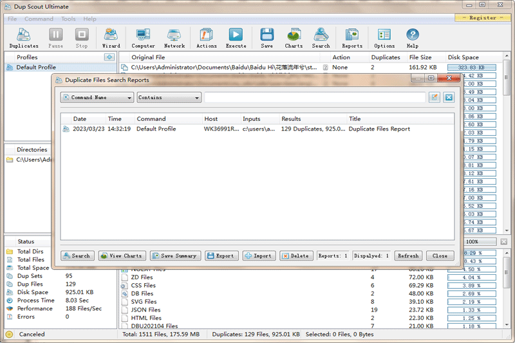Click the report filter text field

315,97
